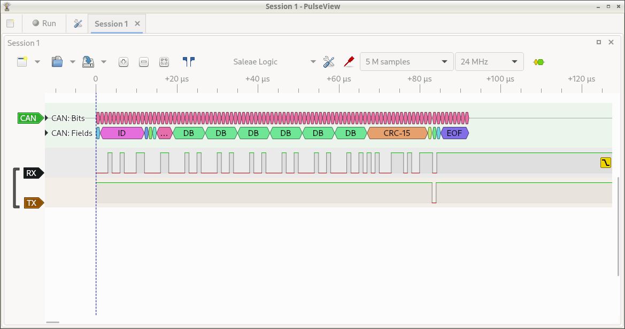Viewport: 625px width, 329px height.
Task: Click the red probe channels icon
Action: click(349, 62)
